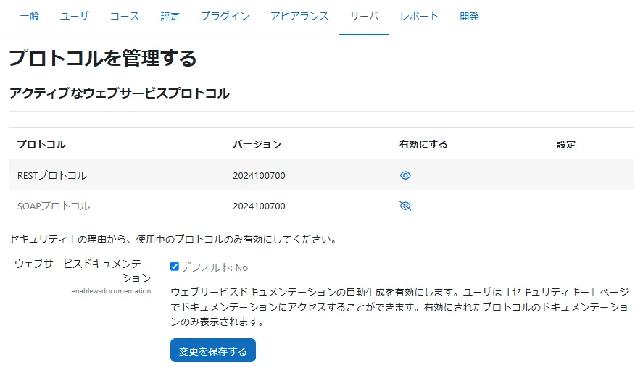Viewport: 643px width, 373px height.
Task: Click the enablewsdocumentation setting name
Action: pyautogui.click(x=111, y=291)
